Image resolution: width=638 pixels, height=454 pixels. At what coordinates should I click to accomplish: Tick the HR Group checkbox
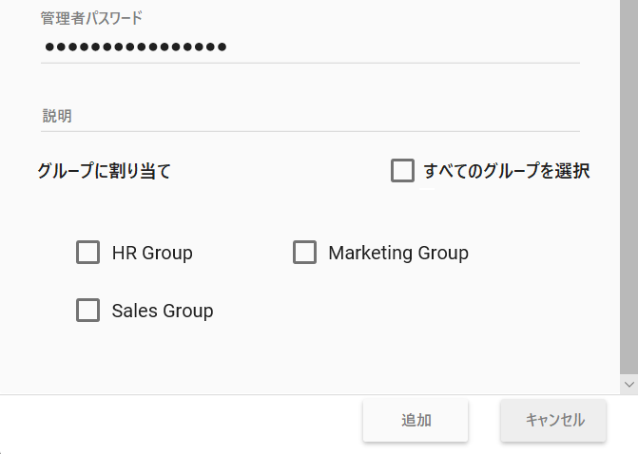88,253
